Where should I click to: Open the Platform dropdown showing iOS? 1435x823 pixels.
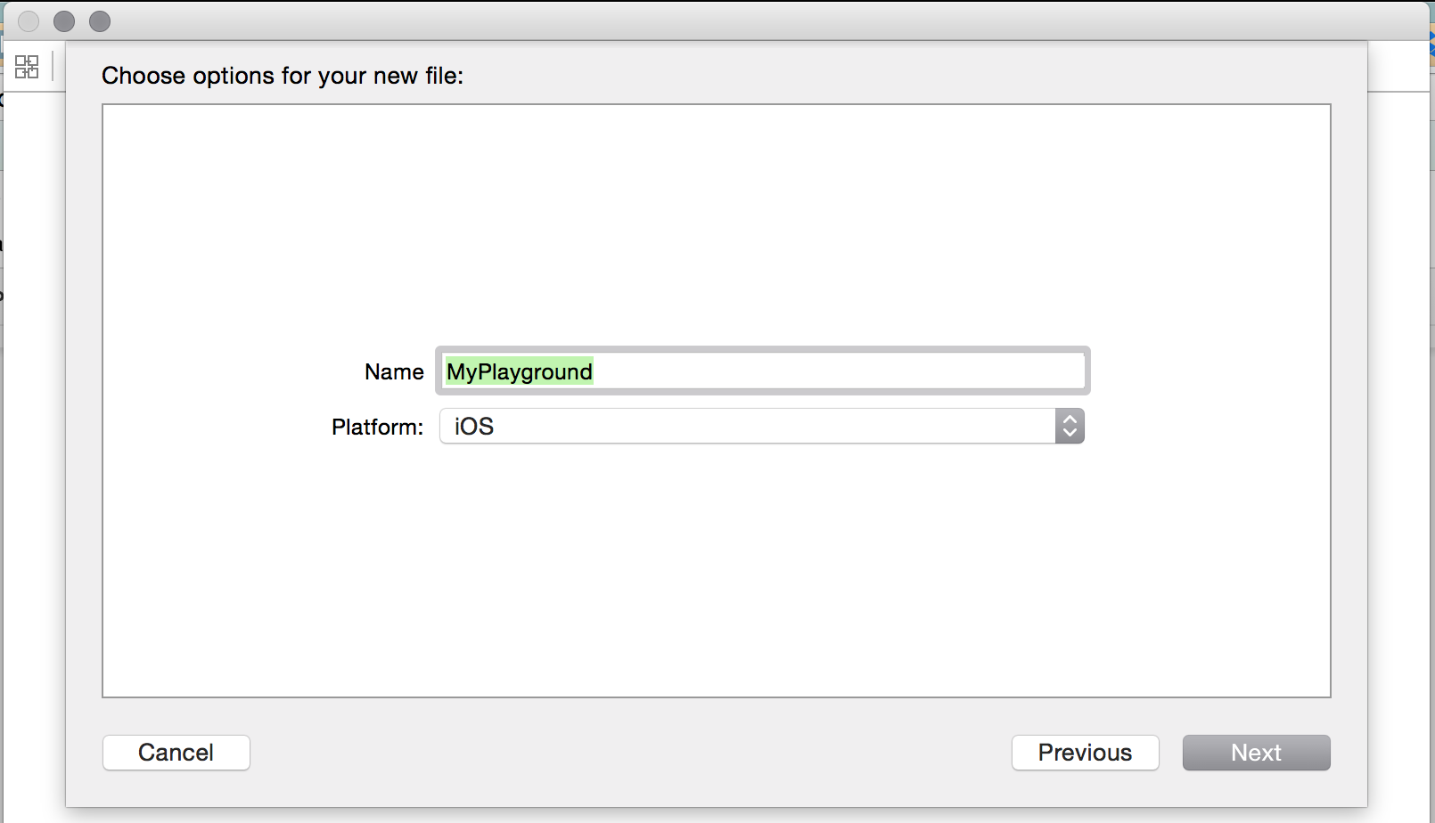tap(758, 427)
